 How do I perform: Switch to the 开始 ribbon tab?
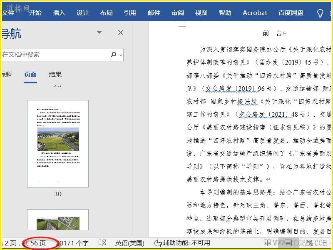35,13
